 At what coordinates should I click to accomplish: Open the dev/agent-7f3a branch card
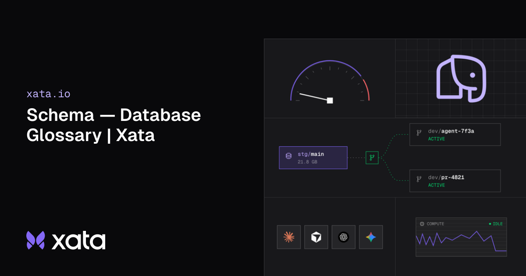click(455, 134)
